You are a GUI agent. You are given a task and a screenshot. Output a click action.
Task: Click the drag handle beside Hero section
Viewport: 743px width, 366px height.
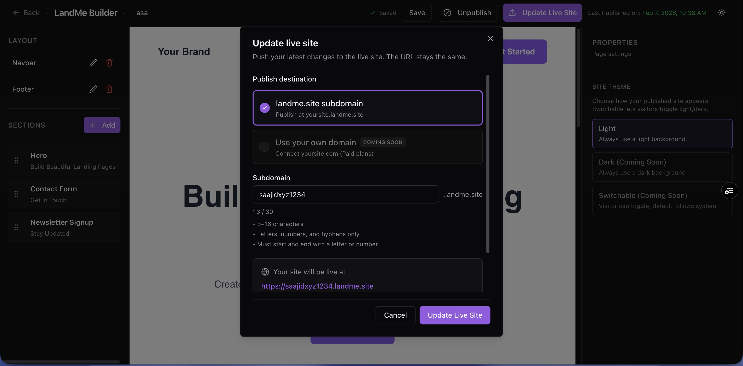[16, 160]
